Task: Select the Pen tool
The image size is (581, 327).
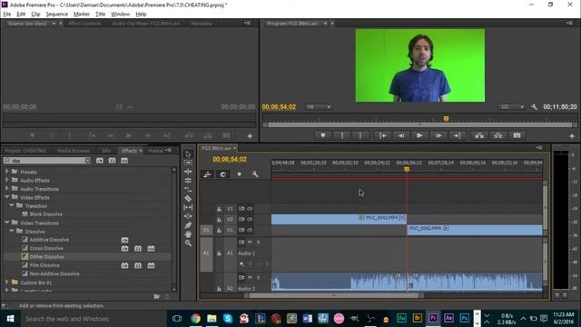Action: pyautogui.click(x=188, y=225)
